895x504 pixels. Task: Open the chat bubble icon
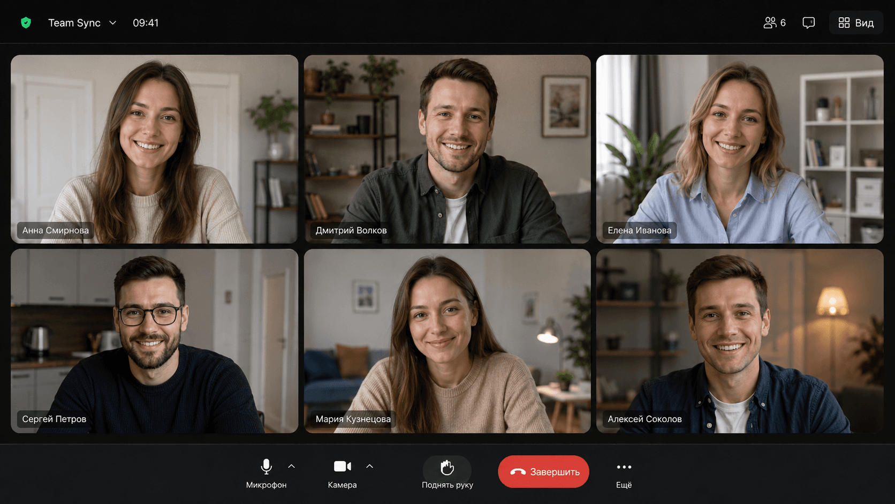pyautogui.click(x=808, y=22)
